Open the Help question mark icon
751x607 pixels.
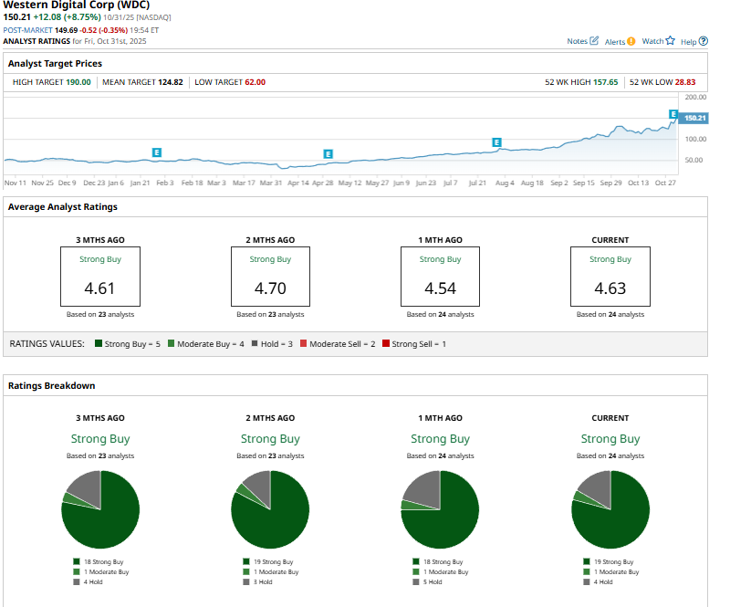703,41
